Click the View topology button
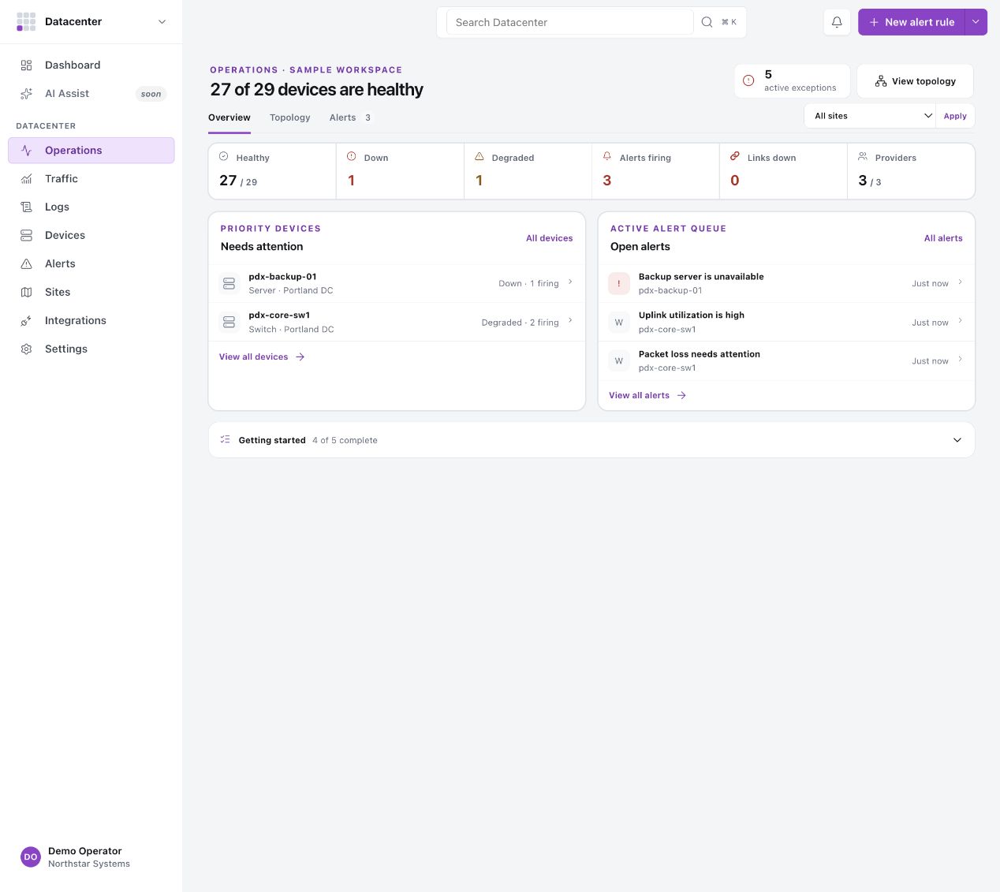 point(915,81)
